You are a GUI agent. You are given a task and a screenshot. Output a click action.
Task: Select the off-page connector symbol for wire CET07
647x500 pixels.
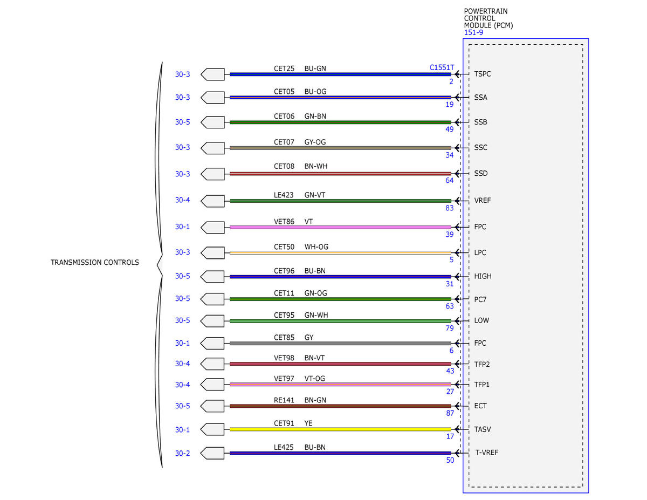point(212,148)
